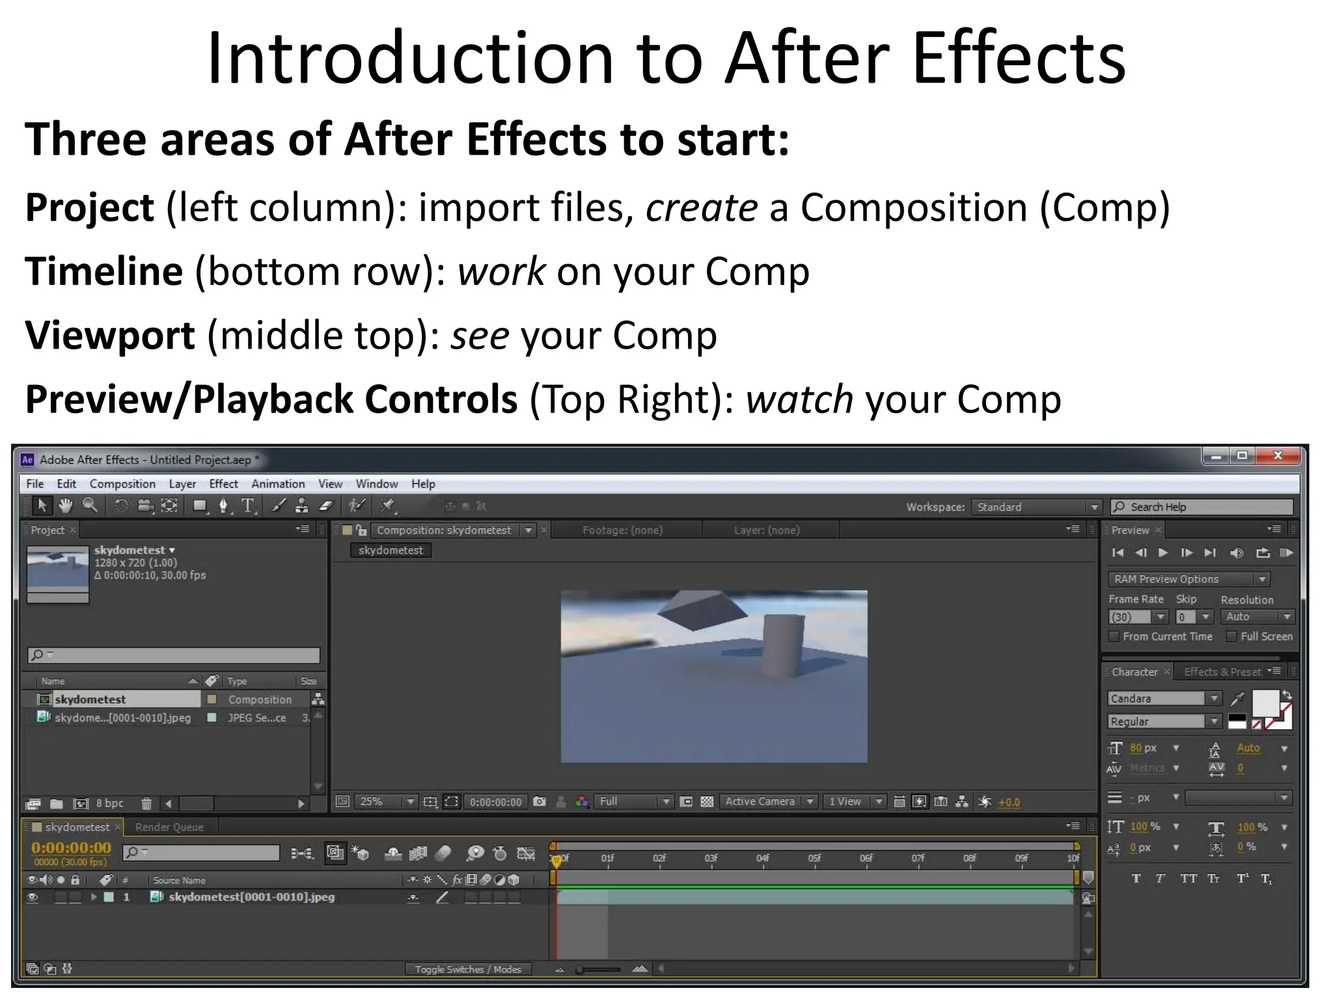Select the Zoom magnifier tool
The height and width of the screenshot is (999, 1333).
coord(90,505)
